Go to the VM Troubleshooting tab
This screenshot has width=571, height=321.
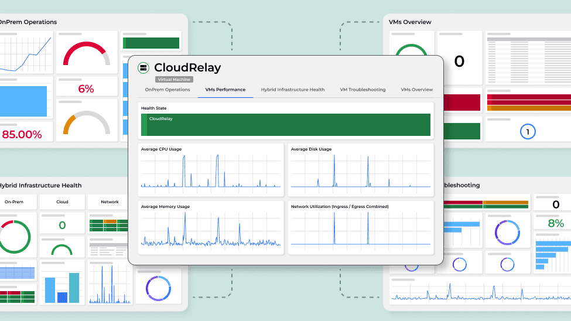(x=363, y=90)
